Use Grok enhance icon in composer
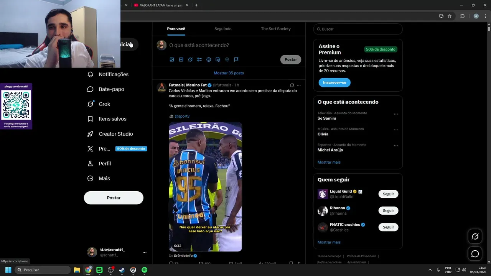 coord(190,59)
